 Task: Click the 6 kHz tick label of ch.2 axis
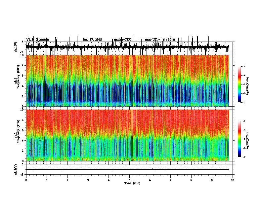click(23, 130)
